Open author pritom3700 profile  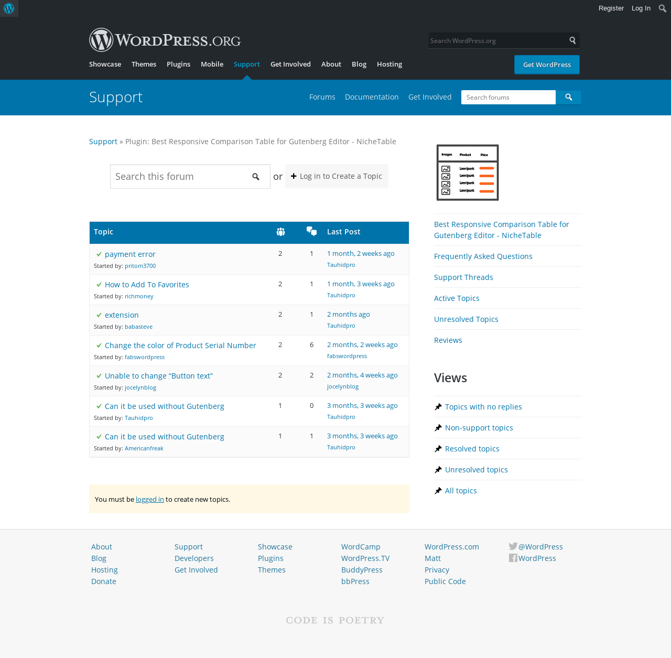tap(140, 266)
